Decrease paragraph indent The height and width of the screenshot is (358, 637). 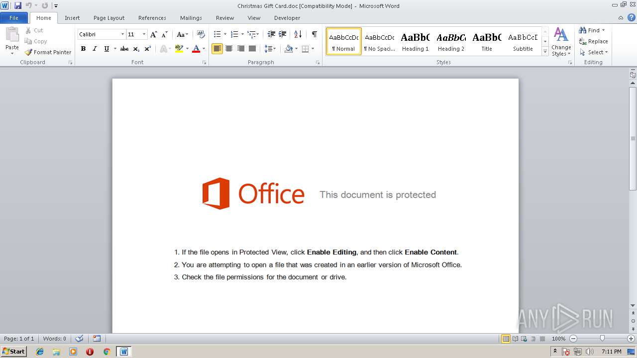271,34
